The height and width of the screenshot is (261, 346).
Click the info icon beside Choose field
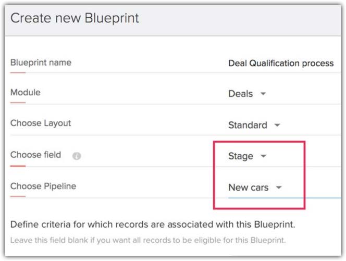(77, 156)
